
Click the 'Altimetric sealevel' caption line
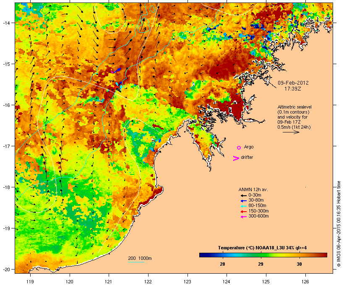click(x=294, y=107)
